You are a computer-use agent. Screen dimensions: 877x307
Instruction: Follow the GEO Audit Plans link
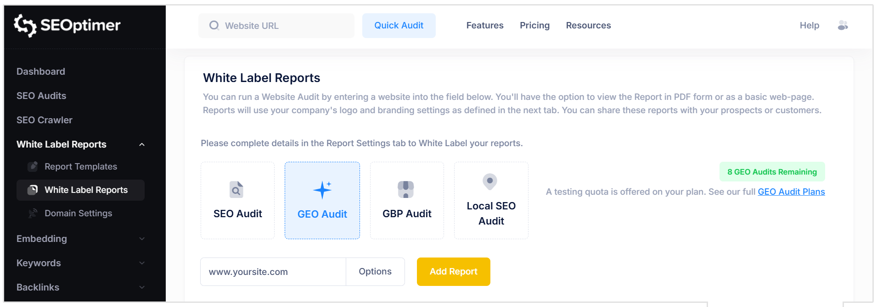coord(791,192)
